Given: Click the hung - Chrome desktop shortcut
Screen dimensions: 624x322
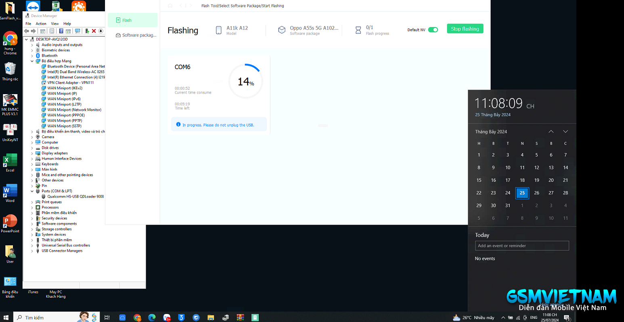Looking at the screenshot, I should point(10,43).
